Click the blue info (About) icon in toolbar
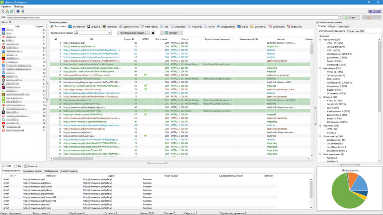Viewport: 383px width, 215px height. pyautogui.click(x=18, y=11)
